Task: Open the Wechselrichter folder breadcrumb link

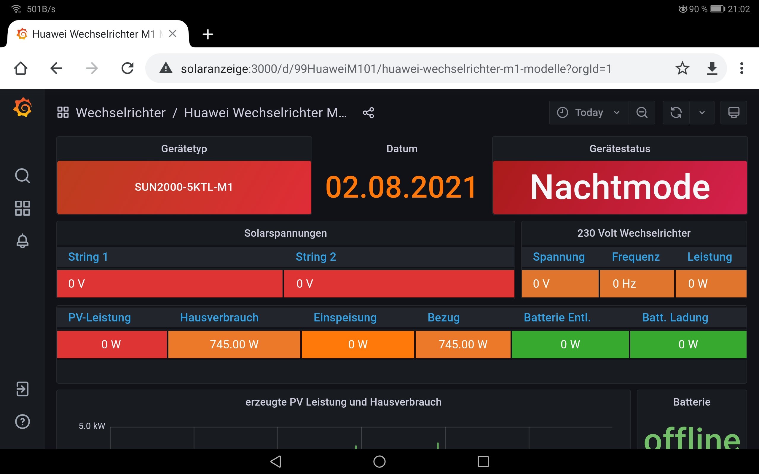Action: click(x=121, y=113)
